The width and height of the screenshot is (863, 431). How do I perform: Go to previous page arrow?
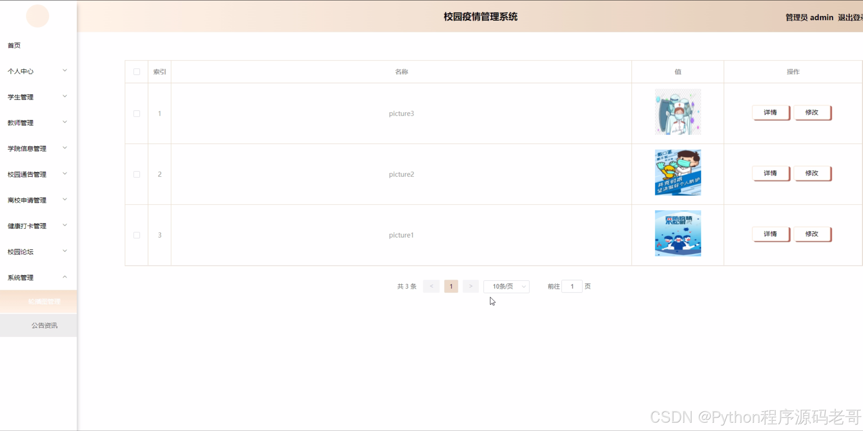coord(431,286)
